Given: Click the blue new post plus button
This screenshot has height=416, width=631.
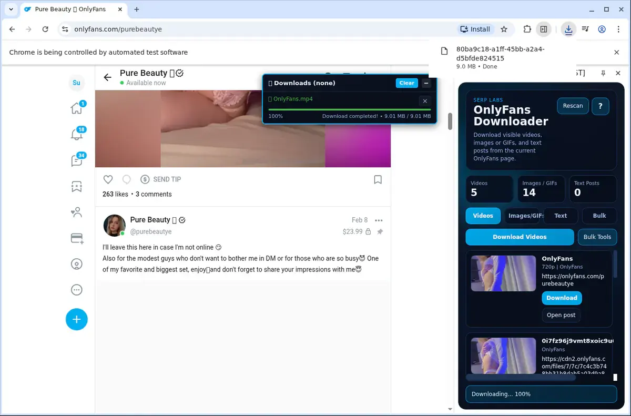Looking at the screenshot, I should click(77, 319).
